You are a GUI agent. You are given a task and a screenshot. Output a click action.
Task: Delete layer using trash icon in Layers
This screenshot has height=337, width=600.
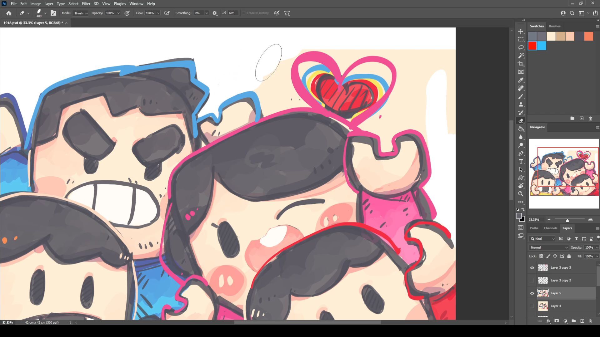coord(590,321)
